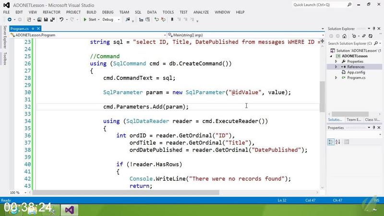Image resolution: width=384 pixels, height=216 pixels.
Task: Pin the Program.cs tab with pin icon
Action: click(33, 29)
